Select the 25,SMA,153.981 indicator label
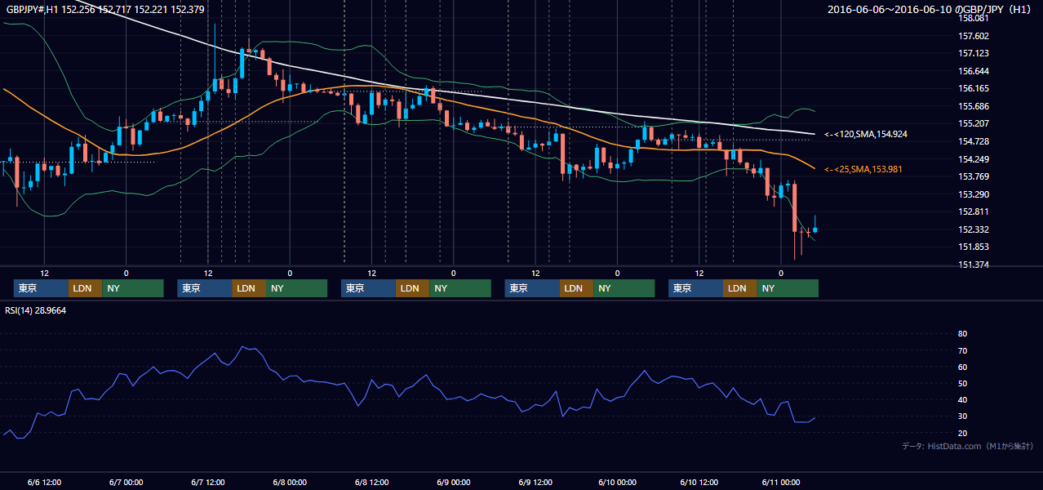Image resolution: width=1043 pixels, height=490 pixels. (x=864, y=169)
